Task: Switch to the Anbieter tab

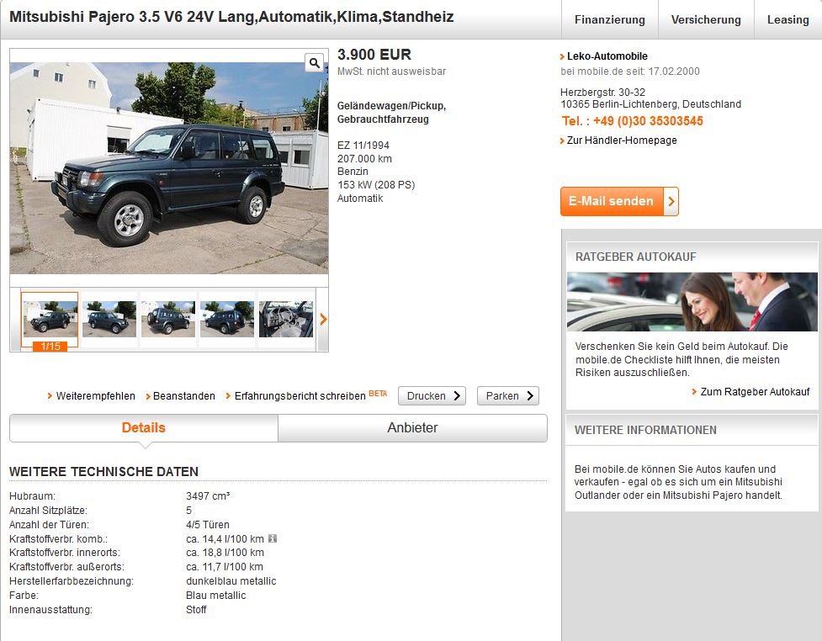Action: click(412, 427)
